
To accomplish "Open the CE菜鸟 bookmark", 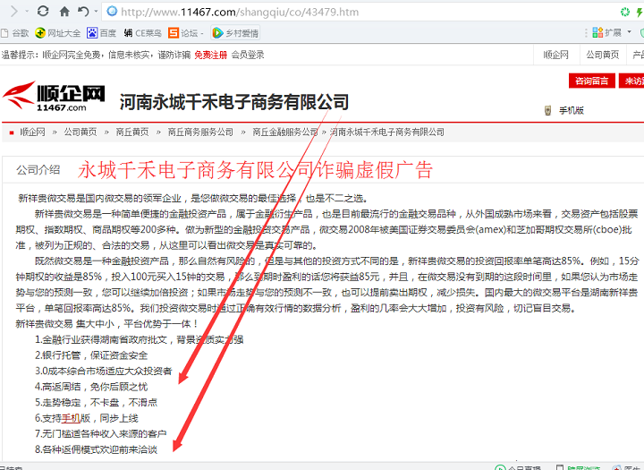I will [142, 33].
